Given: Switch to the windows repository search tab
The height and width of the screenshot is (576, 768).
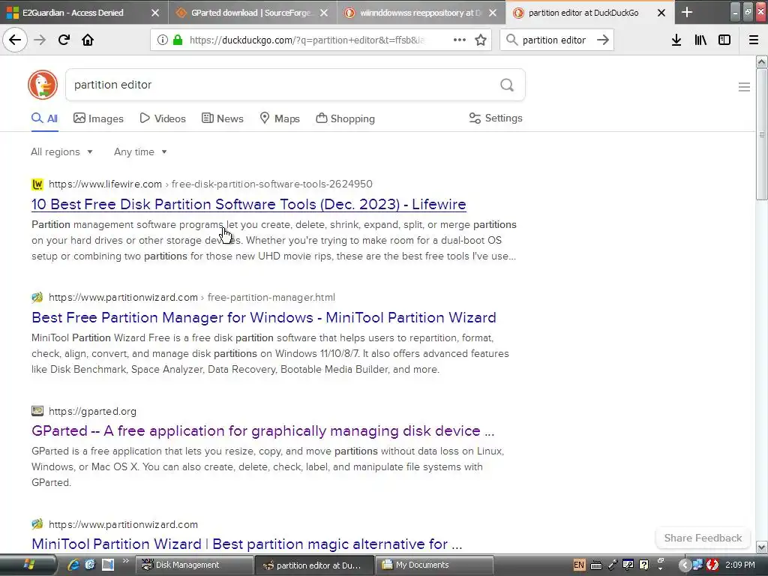Looking at the screenshot, I should [x=418, y=13].
